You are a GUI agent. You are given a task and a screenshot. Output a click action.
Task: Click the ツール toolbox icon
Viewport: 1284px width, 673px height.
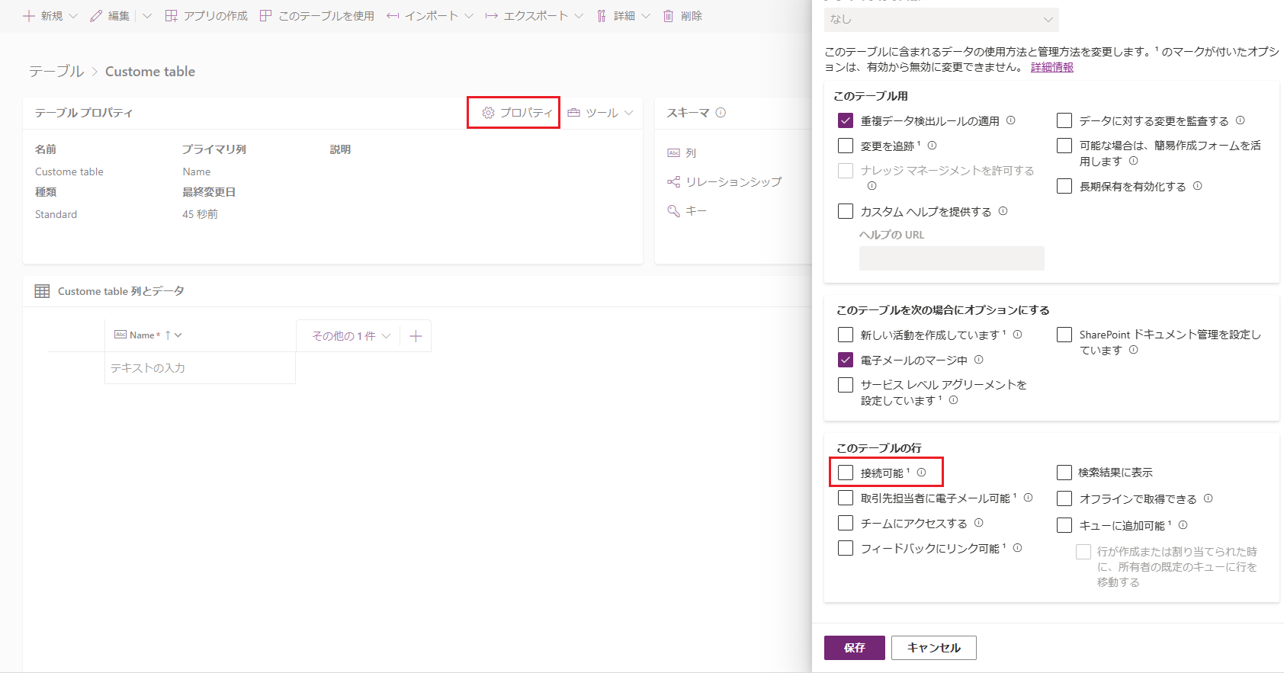pos(574,113)
